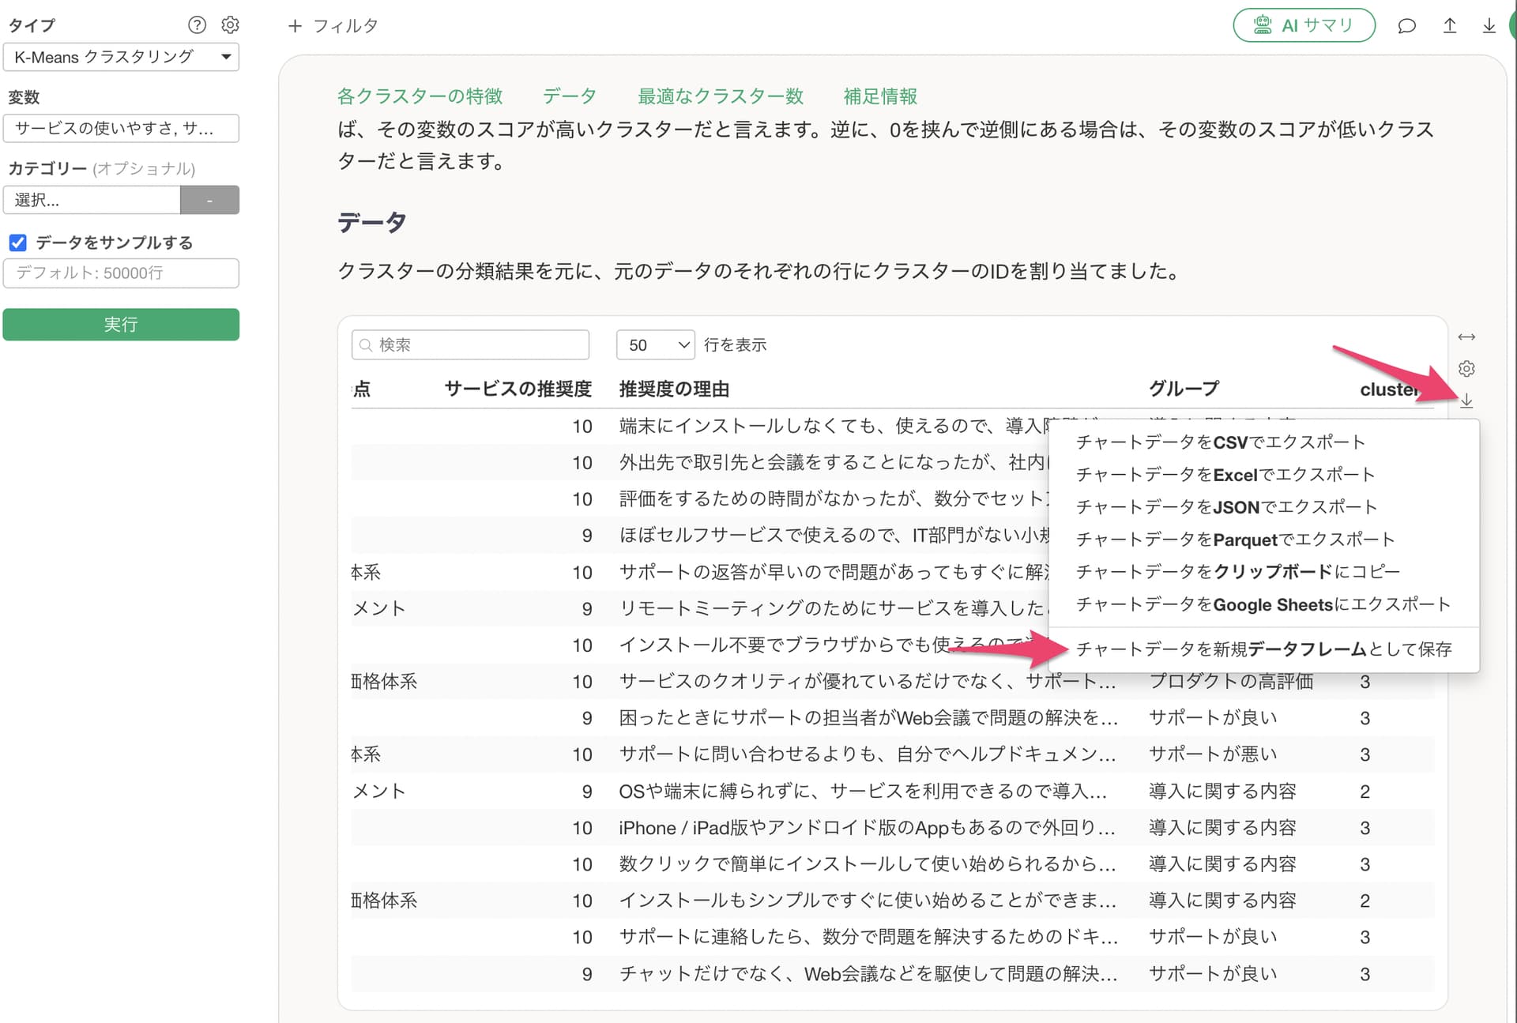Click the top-right download arrow icon
Screen dimensions: 1517x1023
click(x=1489, y=26)
